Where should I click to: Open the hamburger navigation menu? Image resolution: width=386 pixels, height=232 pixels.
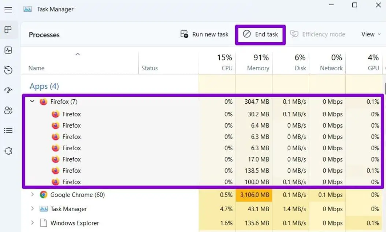(8, 10)
